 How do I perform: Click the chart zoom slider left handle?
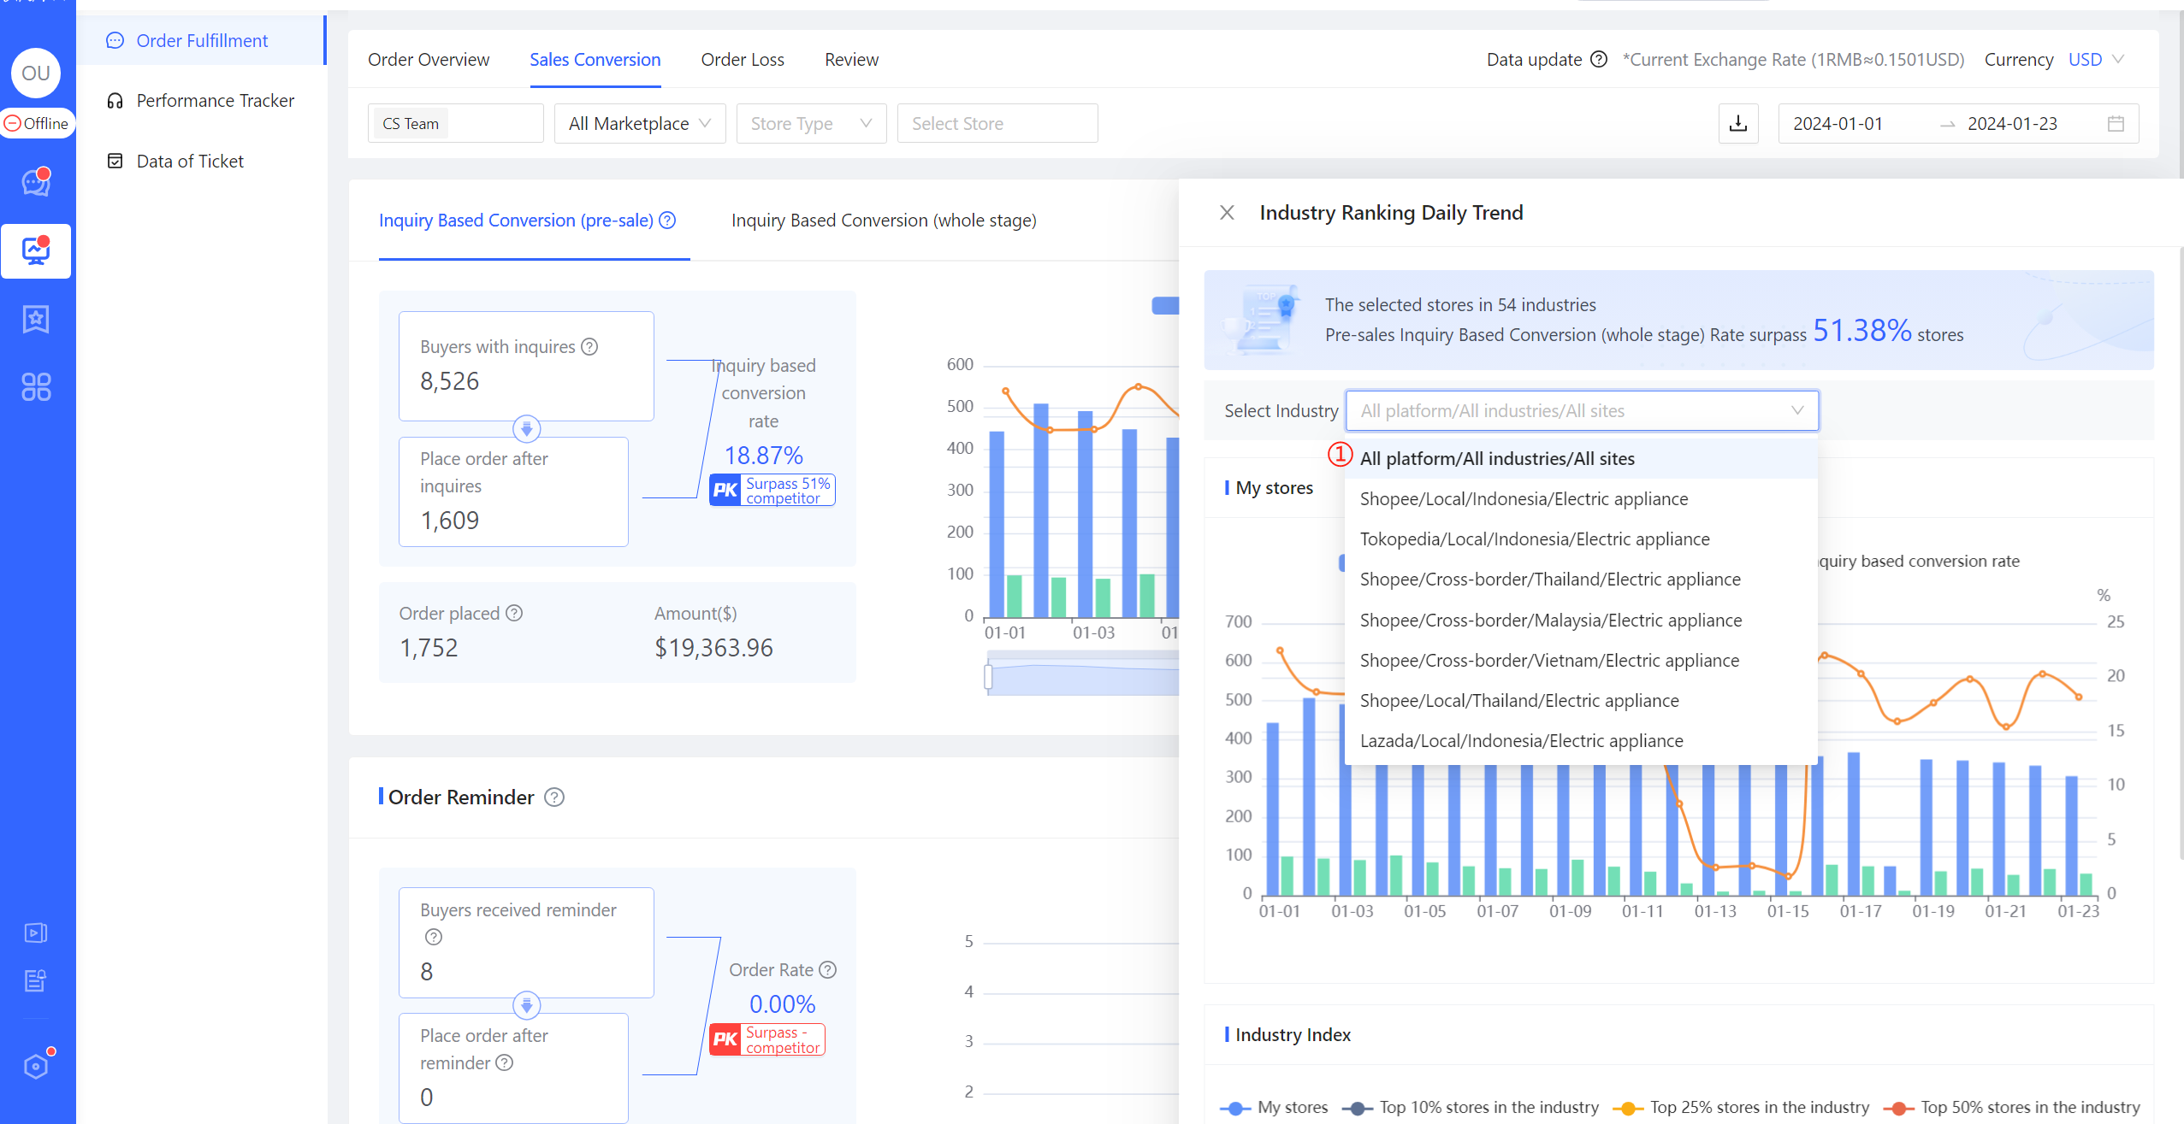pyautogui.click(x=988, y=677)
